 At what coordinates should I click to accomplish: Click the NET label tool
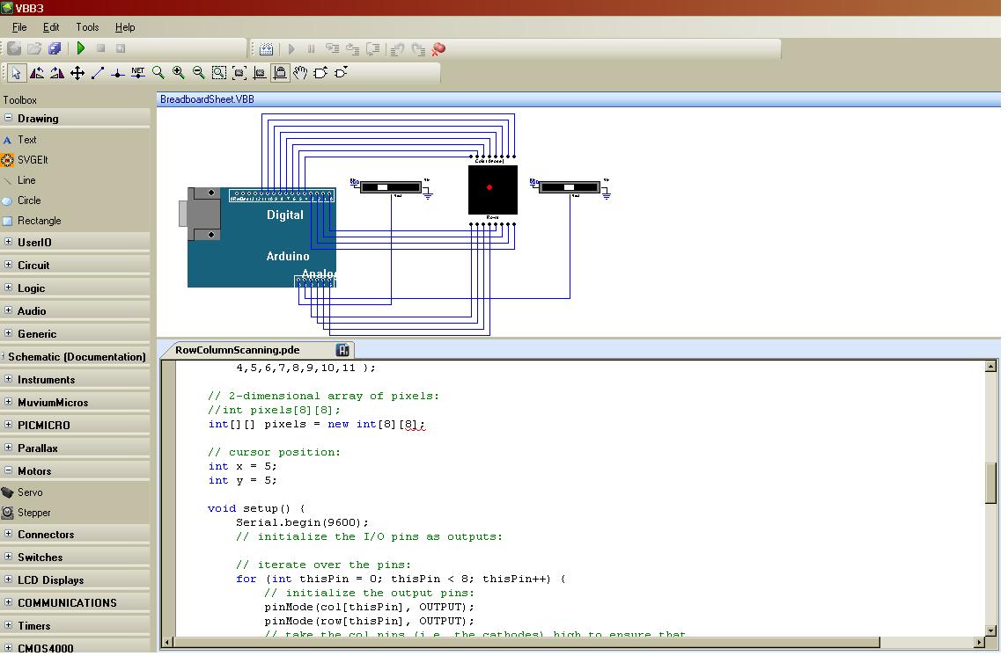(x=138, y=73)
